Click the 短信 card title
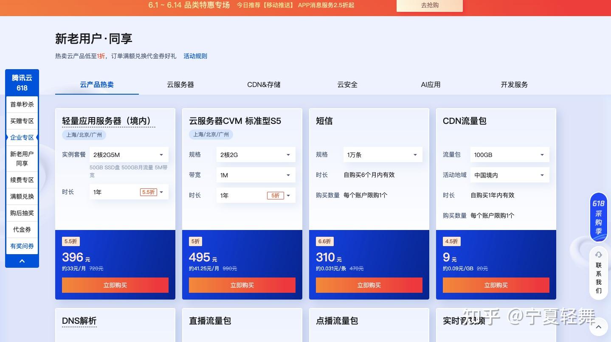The image size is (611, 342). click(324, 121)
